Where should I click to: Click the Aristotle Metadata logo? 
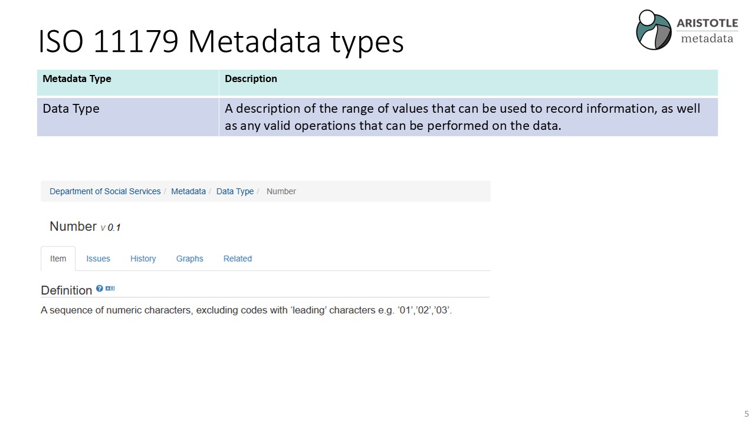[x=687, y=30]
